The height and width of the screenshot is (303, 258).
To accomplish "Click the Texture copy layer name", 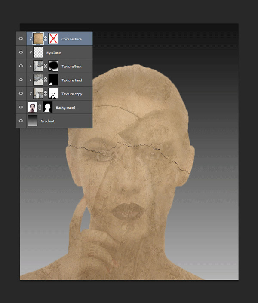I will point(71,94).
